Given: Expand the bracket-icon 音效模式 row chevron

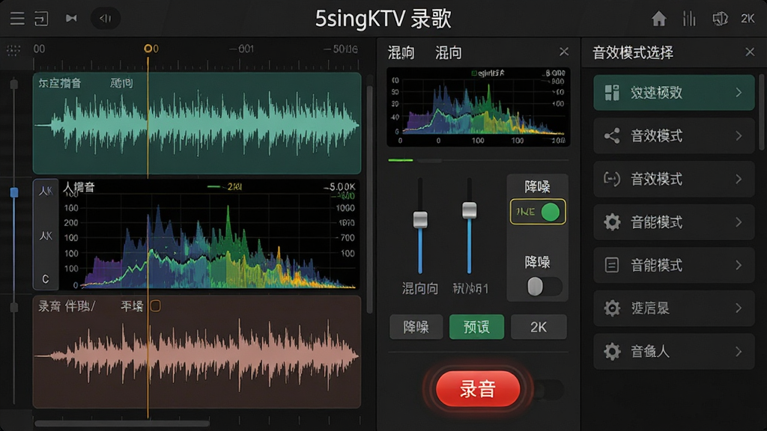Looking at the screenshot, I should point(739,179).
